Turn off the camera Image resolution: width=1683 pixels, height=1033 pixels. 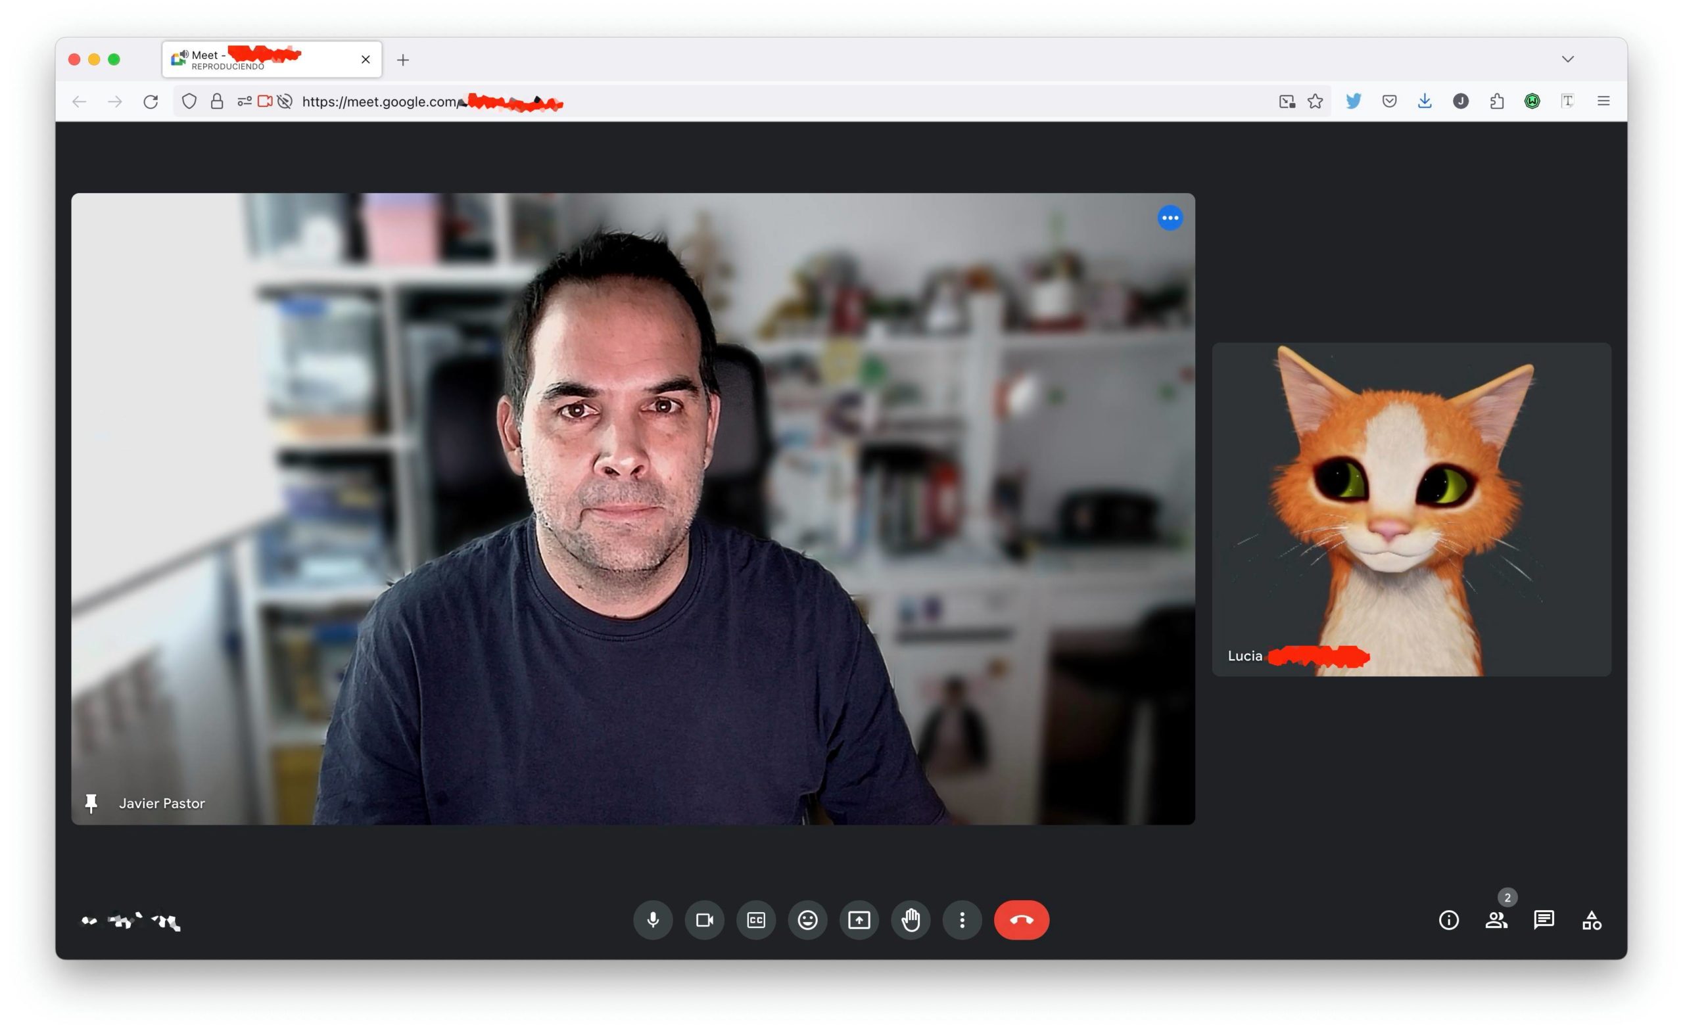click(x=704, y=919)
